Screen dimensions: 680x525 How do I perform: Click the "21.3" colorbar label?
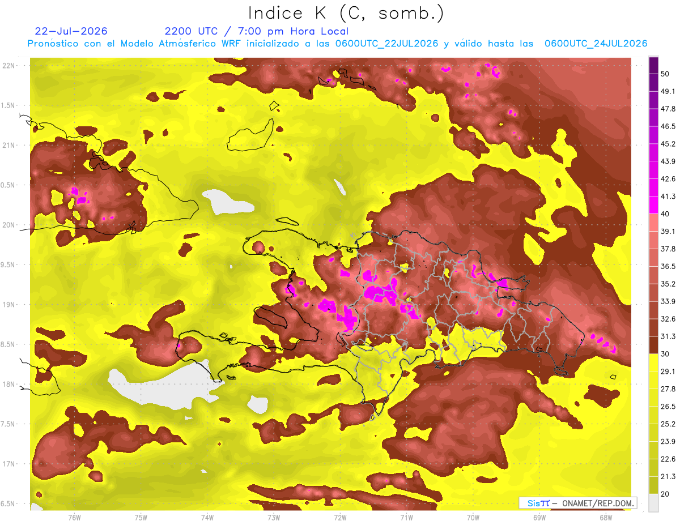pyautogui.click(x=668, y=477)
